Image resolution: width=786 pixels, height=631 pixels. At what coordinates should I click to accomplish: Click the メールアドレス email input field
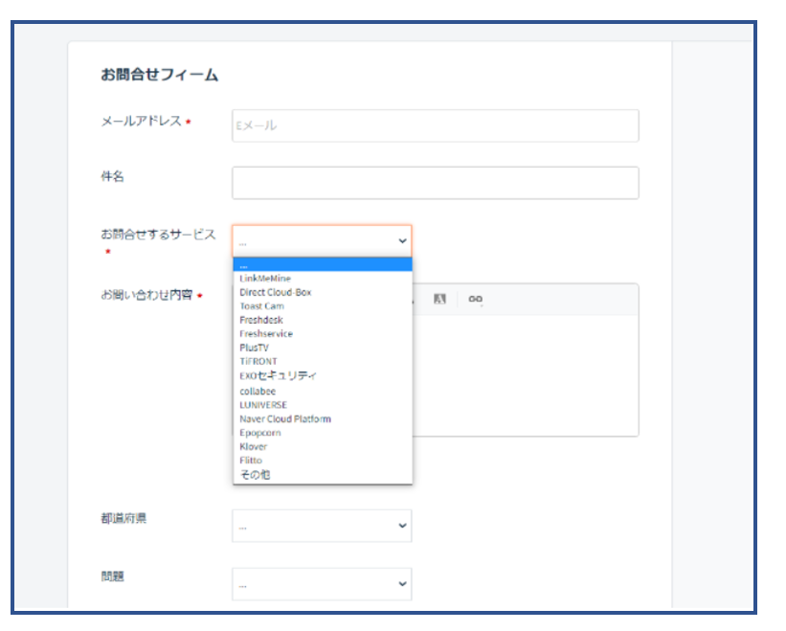435,125
